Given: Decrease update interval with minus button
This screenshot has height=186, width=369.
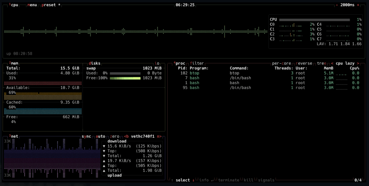Looking at the screenshot, I should 337,5.
